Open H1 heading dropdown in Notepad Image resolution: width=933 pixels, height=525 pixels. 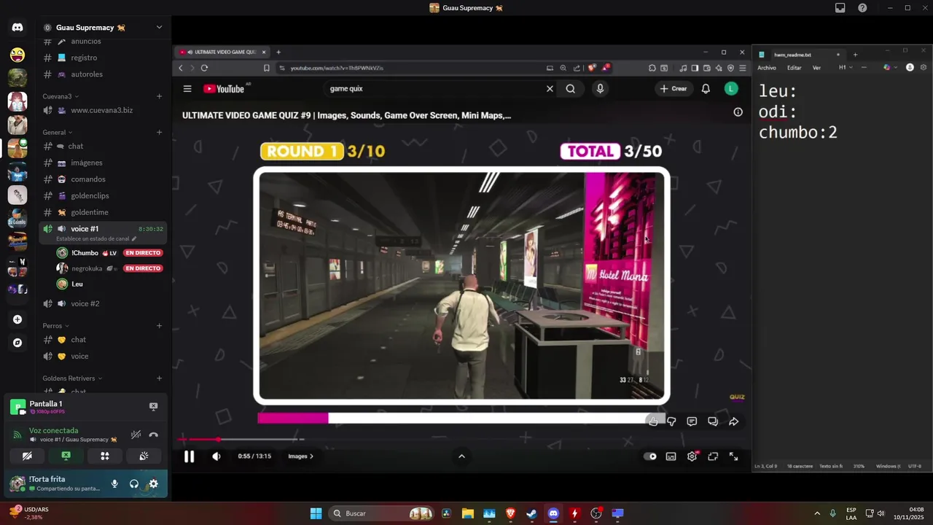coord(846,67)
